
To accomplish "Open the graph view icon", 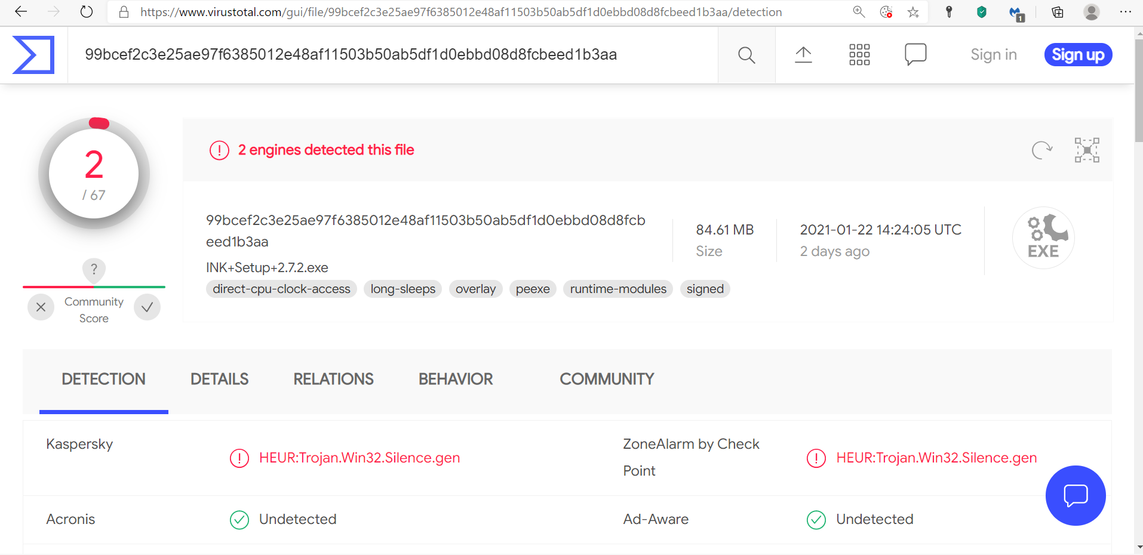I will 1087,150.
